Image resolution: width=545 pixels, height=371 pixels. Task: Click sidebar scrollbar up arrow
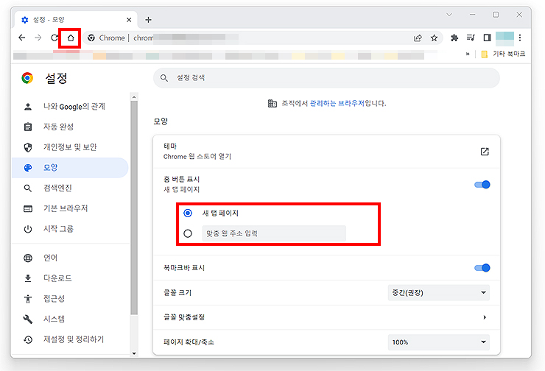134,96
